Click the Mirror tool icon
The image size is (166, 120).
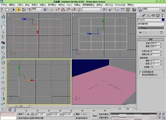click(x=105, y=10)
